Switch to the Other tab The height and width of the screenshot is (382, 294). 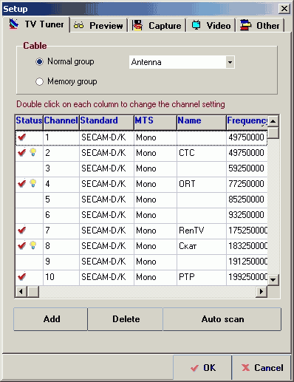point(260,25)
